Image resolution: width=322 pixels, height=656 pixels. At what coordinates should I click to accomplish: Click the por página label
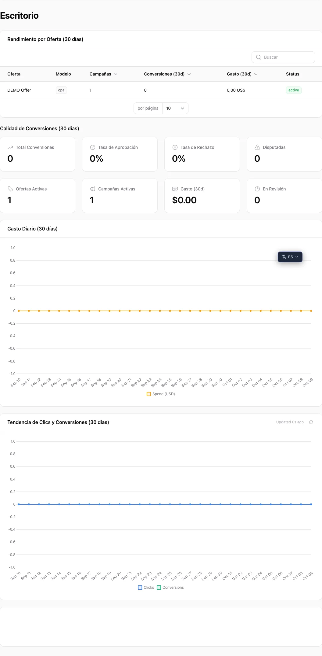(148, 108)
